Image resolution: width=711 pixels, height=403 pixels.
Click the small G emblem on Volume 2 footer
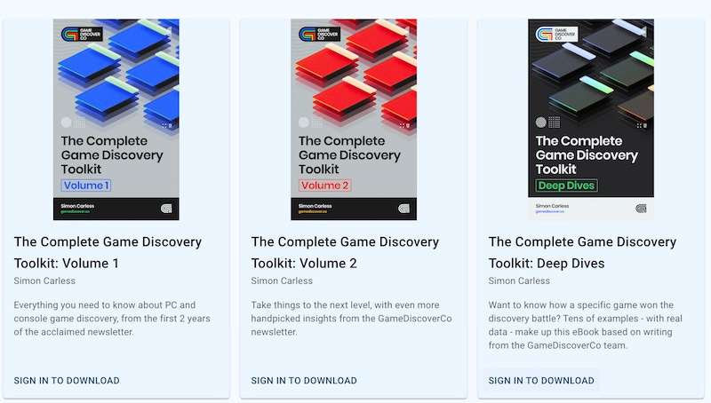404,209
